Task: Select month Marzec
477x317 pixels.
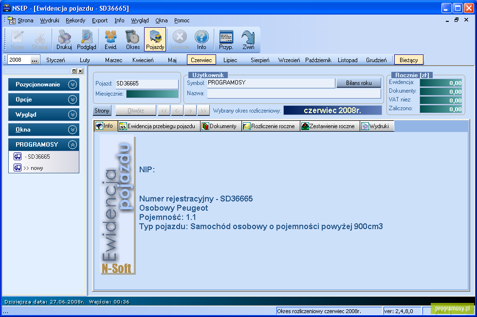Action: pos(114,60)
